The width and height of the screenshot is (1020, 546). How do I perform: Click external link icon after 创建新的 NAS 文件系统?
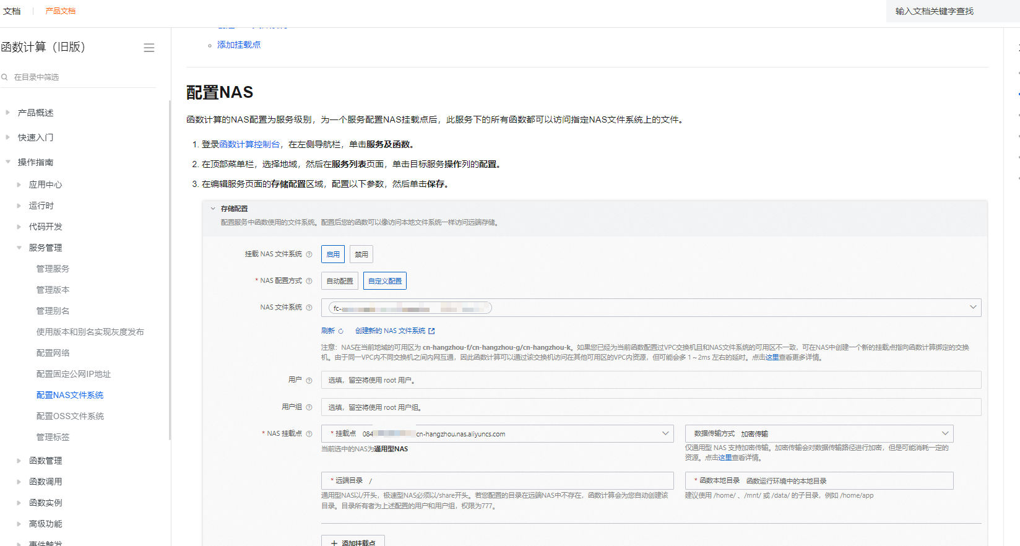tap(431, 331)
